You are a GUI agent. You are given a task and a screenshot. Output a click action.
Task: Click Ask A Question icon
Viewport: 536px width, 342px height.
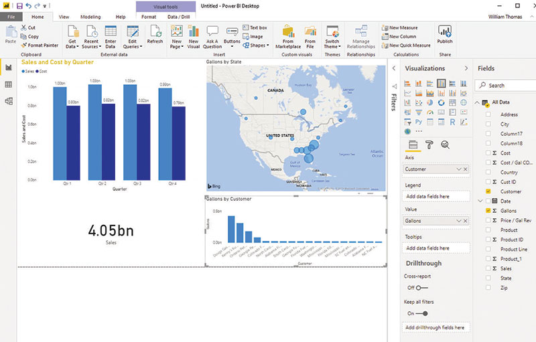tap(212, 35)
